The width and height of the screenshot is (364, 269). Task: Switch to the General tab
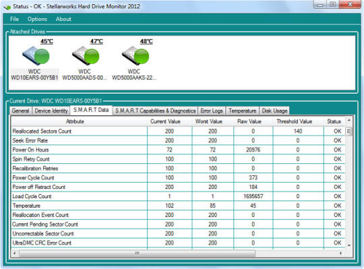coord(20,111)
